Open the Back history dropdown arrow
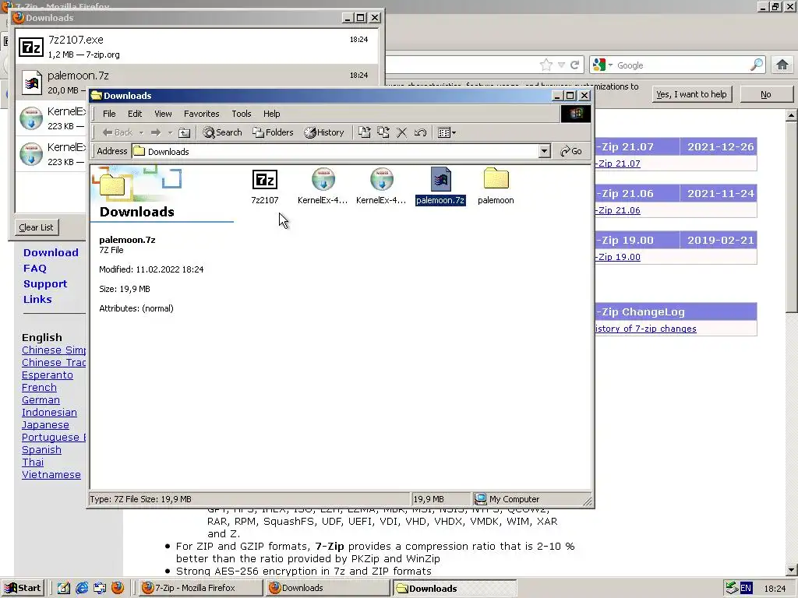The image size is (798, 598). [141, 132]
